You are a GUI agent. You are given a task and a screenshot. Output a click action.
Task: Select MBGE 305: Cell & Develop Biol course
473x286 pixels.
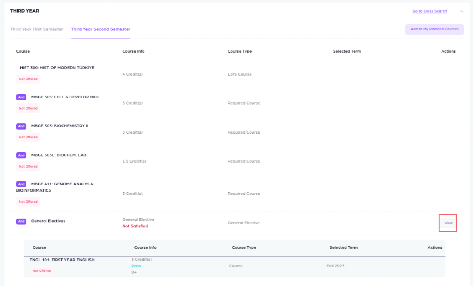(65, 97)
